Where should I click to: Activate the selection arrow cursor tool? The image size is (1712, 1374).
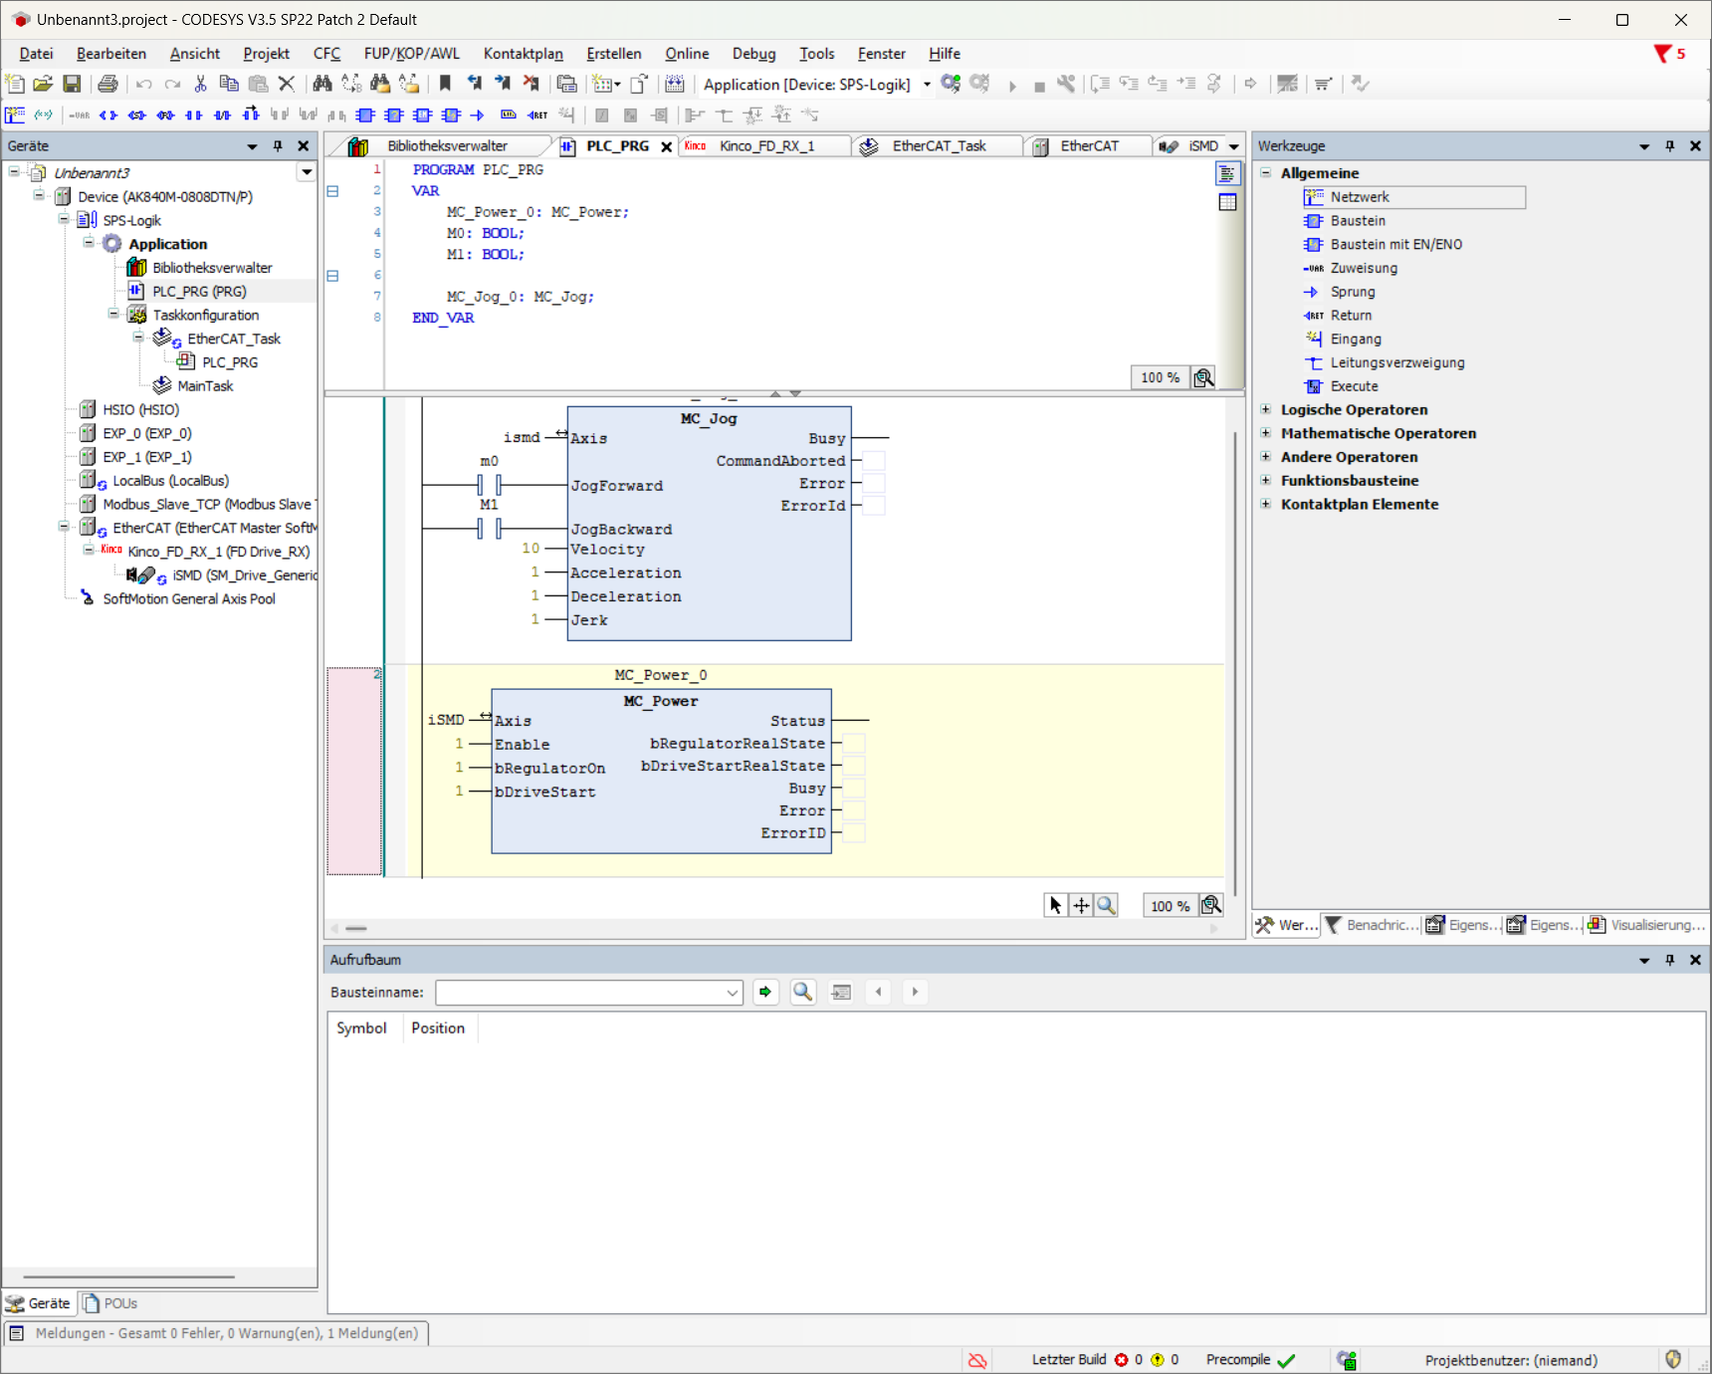point(1055,905)
